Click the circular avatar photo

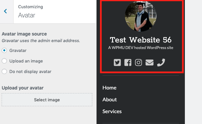141,16
